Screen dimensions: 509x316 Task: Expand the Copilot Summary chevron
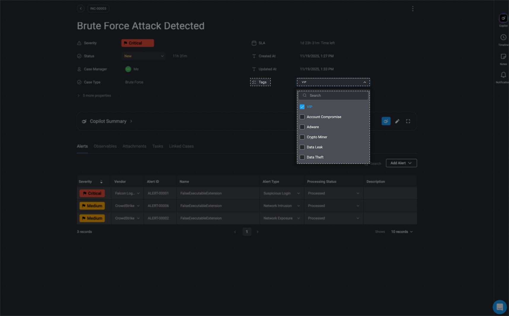(x=131, y=121)
